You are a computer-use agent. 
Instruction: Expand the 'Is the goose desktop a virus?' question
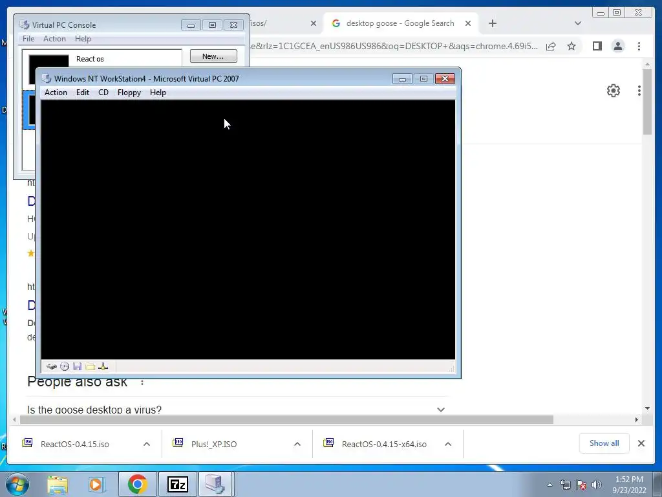tap(237, 410)
